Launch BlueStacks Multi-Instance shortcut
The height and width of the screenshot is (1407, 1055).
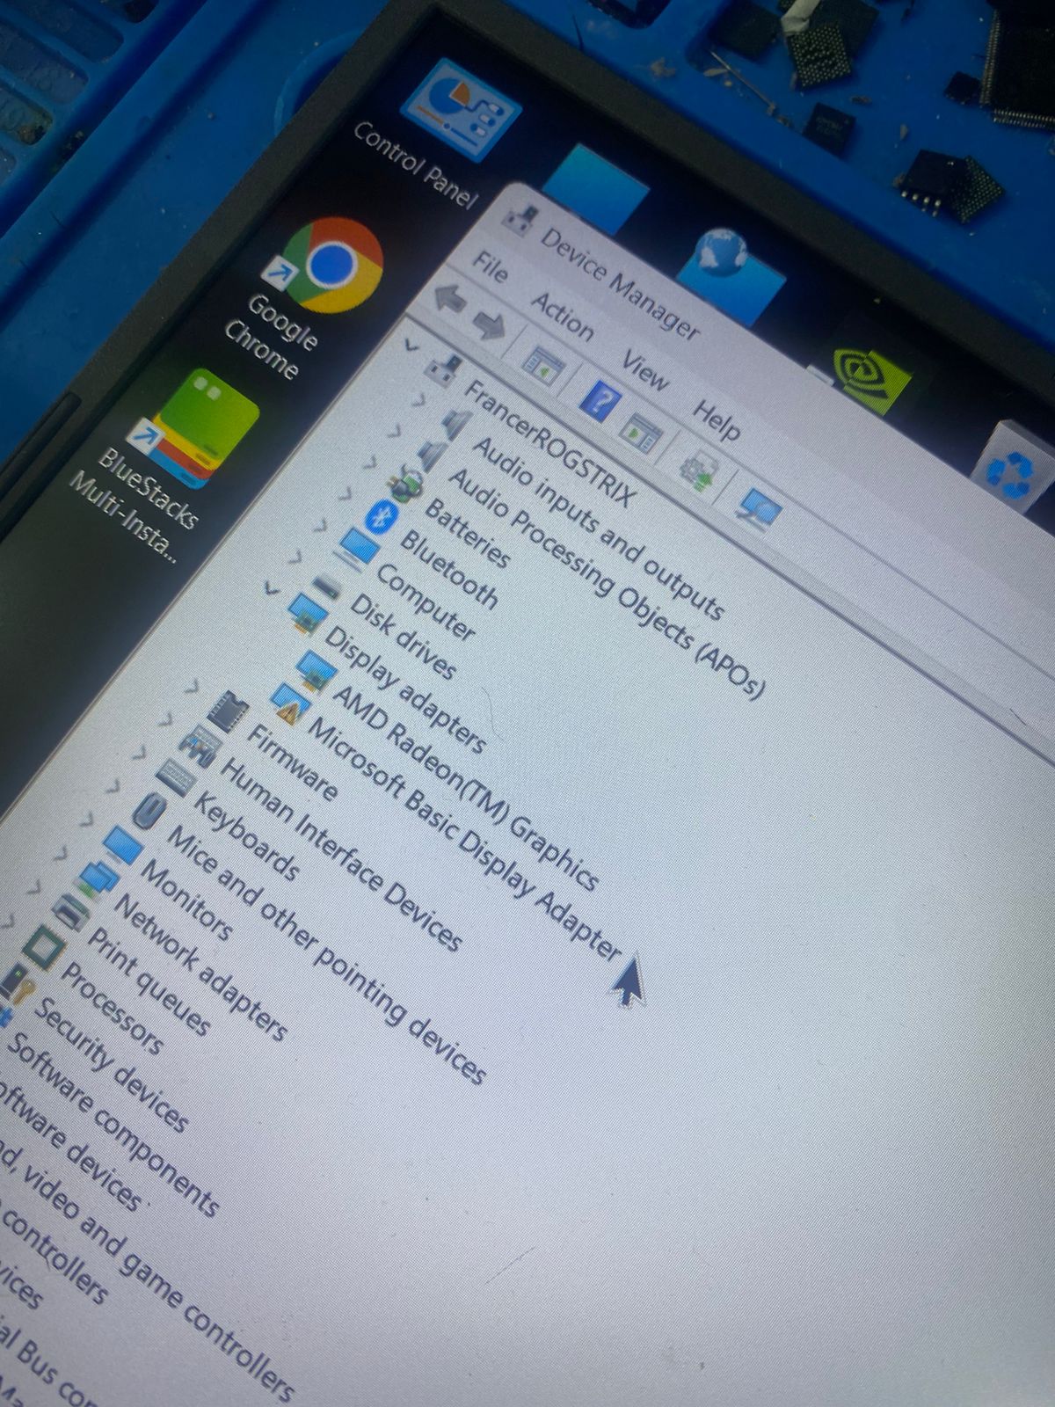click(200, 429)
